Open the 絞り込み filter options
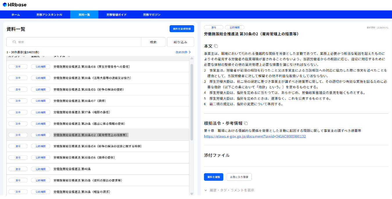Viewport: 392px width, 199px height. point(180,42)
